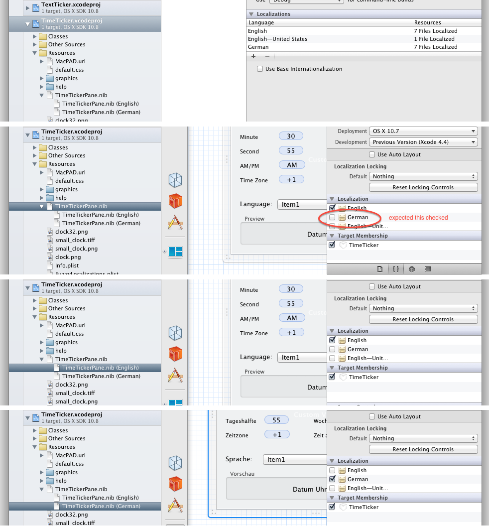
Task: Click the '1 File Localized' cell
Action: 434,39
